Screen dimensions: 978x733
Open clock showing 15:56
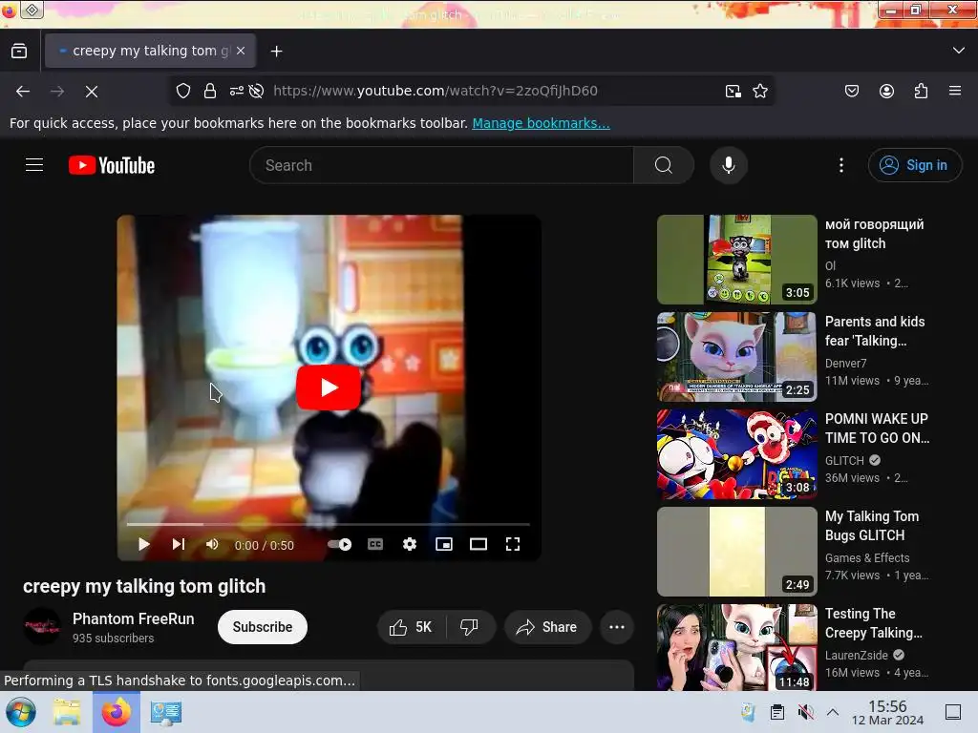coord(887,712)
